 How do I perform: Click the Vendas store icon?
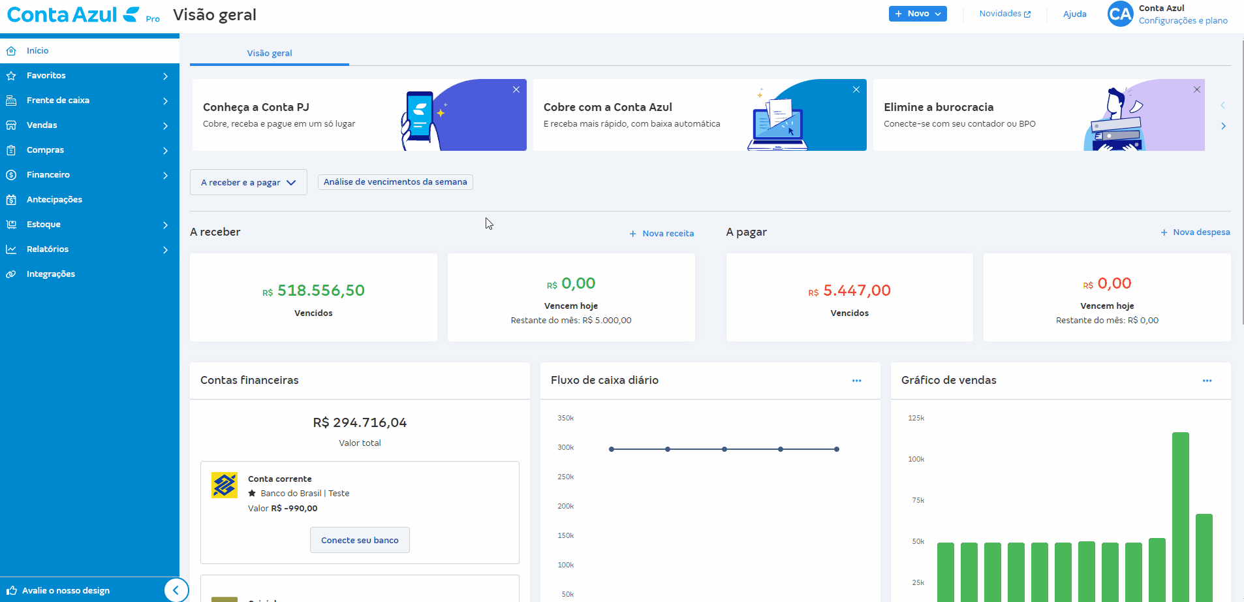(11, 125)
